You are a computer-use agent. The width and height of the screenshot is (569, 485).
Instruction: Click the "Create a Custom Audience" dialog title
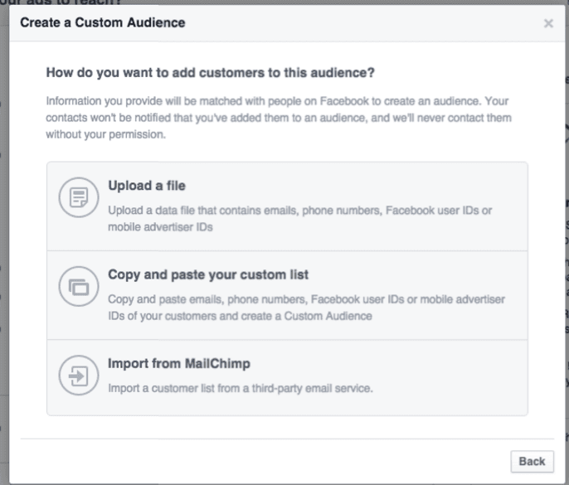[102, 22]
